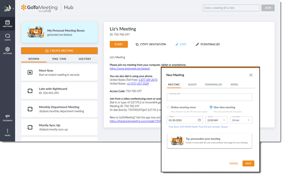Select Online meeting room radio option

point(168,107)
